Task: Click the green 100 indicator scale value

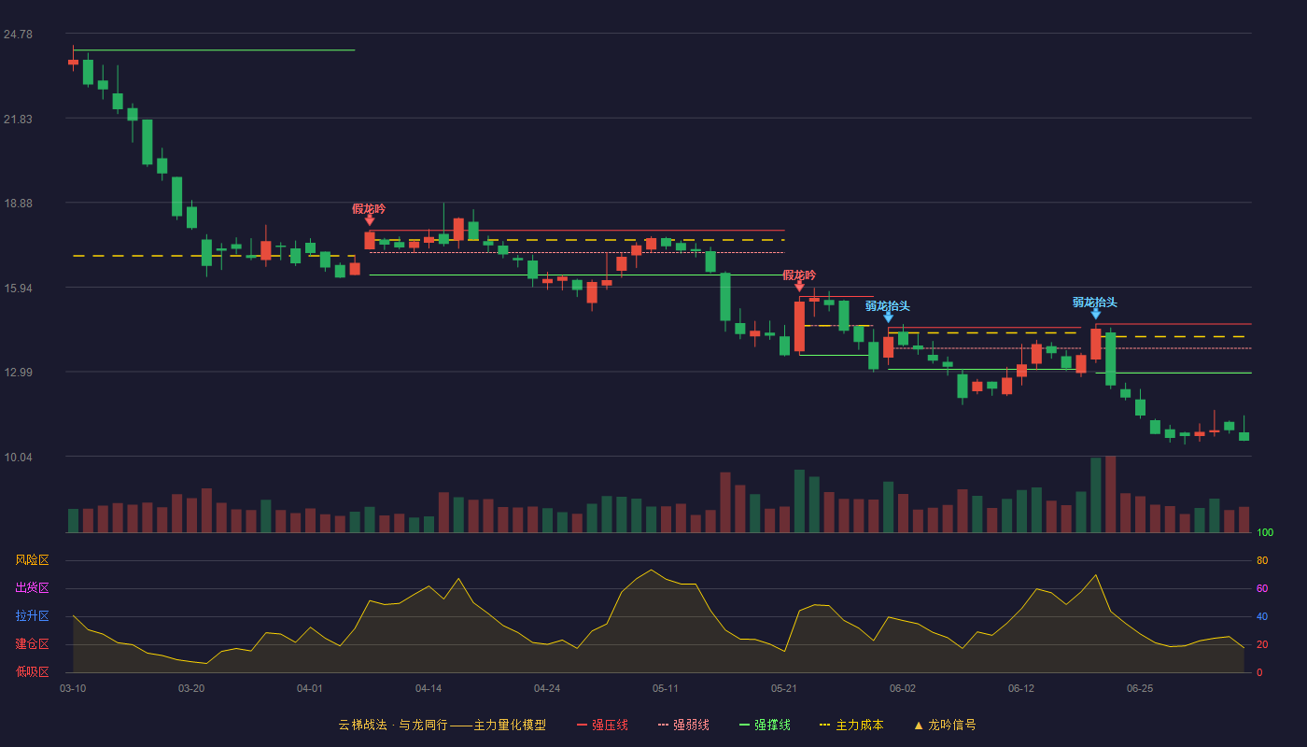Action: click(x=1265, y=533)
